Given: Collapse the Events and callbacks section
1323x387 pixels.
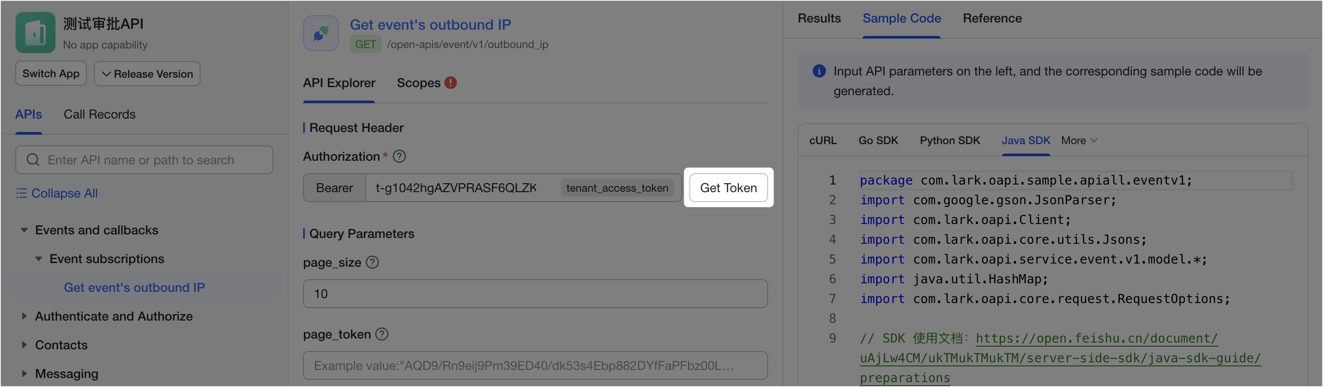Looking at the screenshot, I should (x=24, y=230).
